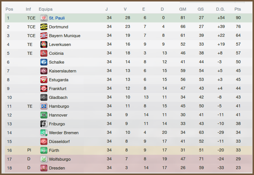254x175 pixels.
Task: Open the St. Pauli team link
Action: pos(57,18)
